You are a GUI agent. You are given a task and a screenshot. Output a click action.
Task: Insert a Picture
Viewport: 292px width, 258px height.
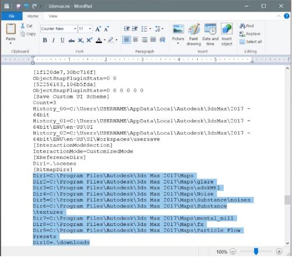[178, 34]
